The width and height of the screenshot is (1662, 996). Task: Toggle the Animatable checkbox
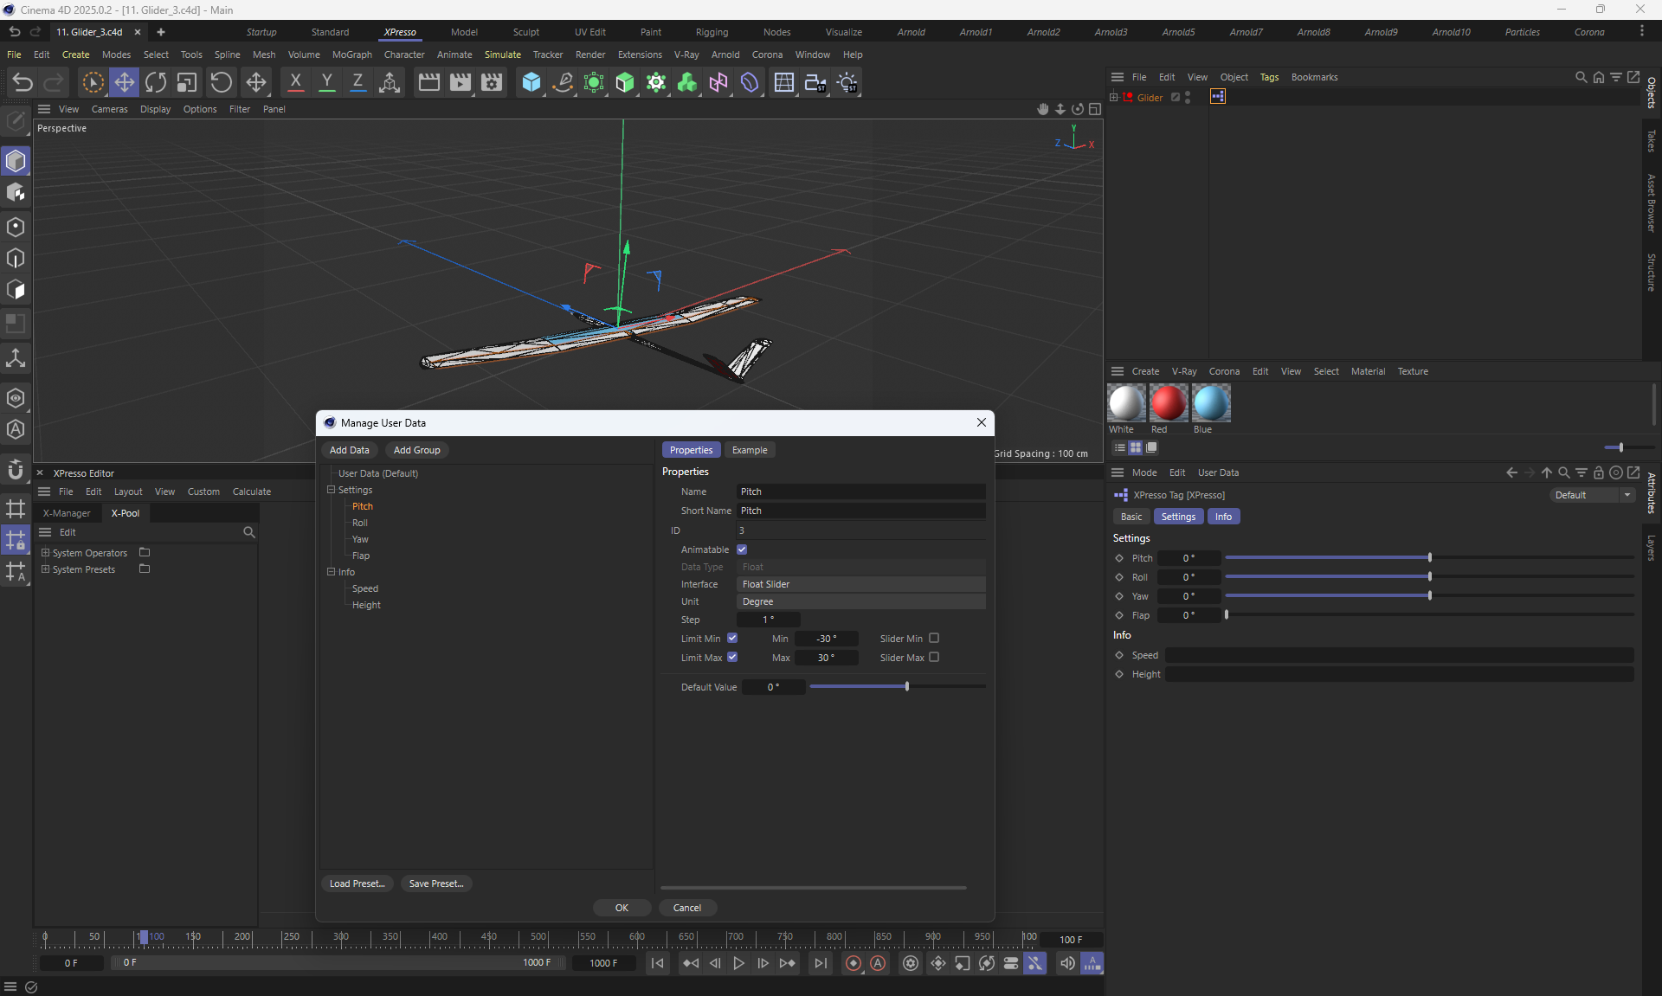point(742,549)
